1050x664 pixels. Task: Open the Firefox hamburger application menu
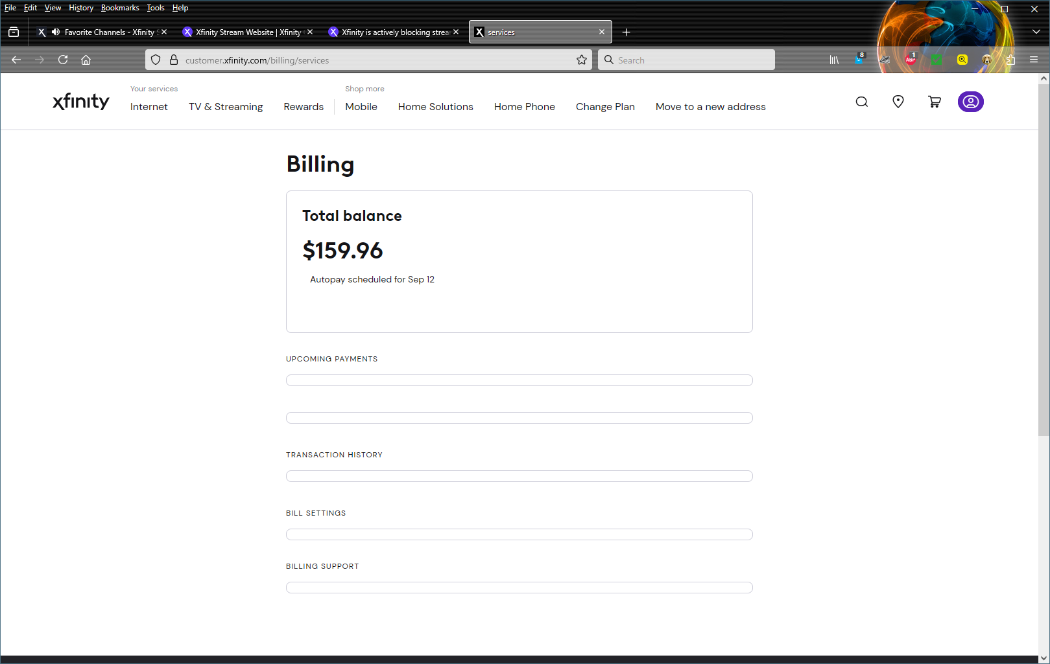tap(1034, 60)
